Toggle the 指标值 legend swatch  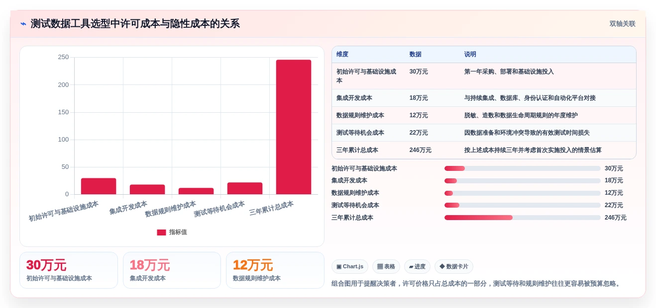(x=161, y=232)
